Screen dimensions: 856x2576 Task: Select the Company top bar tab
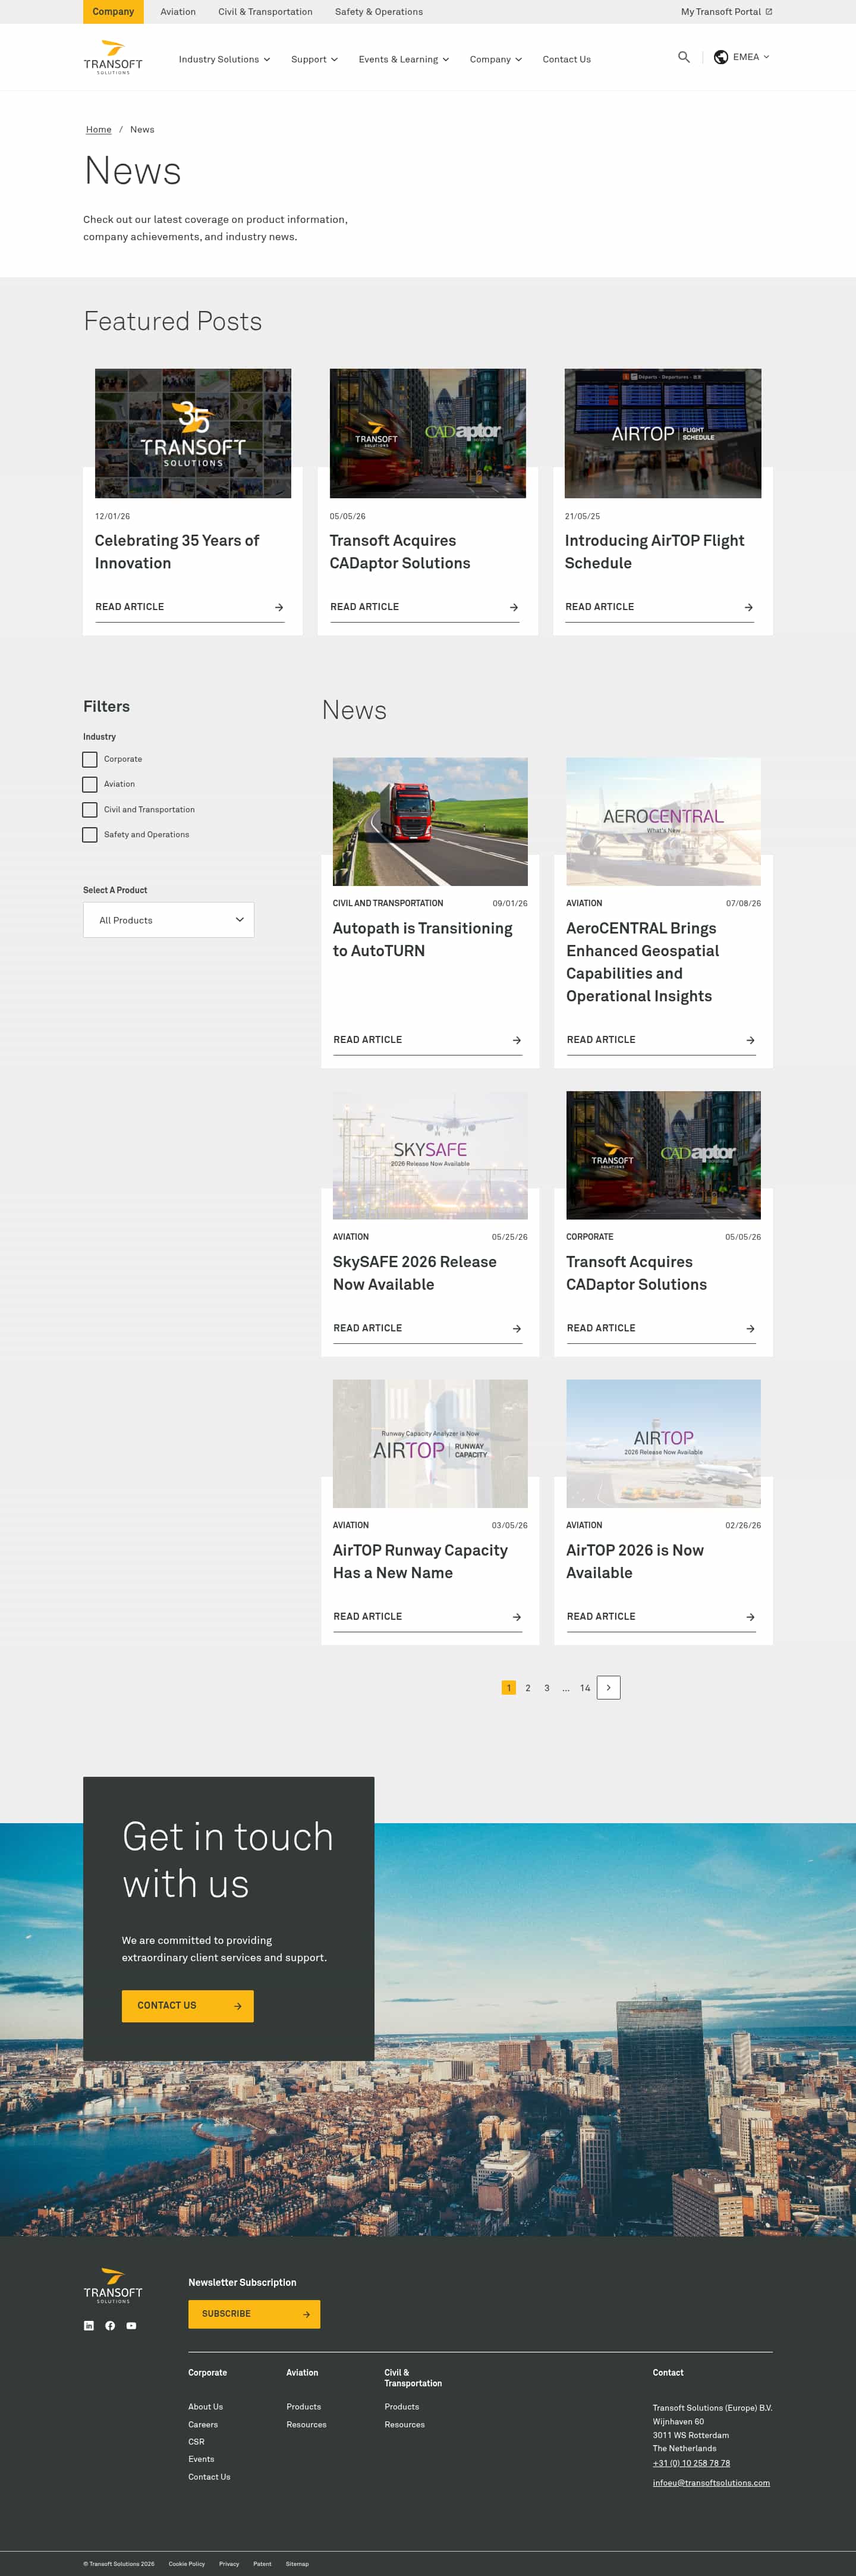click(x=113, y=12)
